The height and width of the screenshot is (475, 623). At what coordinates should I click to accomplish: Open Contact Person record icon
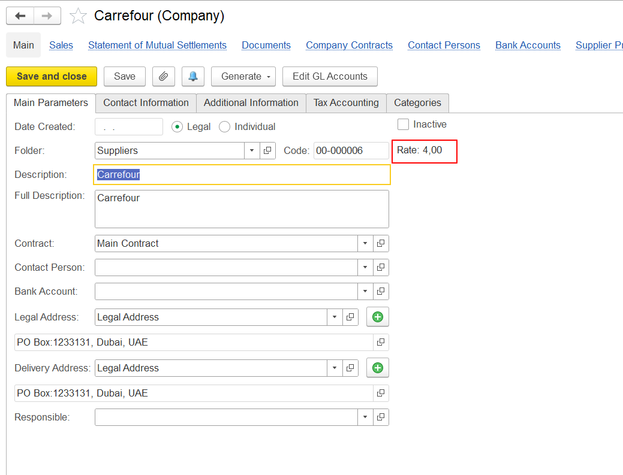click(x=381, y=267)
